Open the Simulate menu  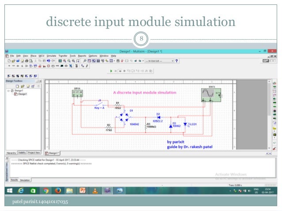[x=51, y=56]
